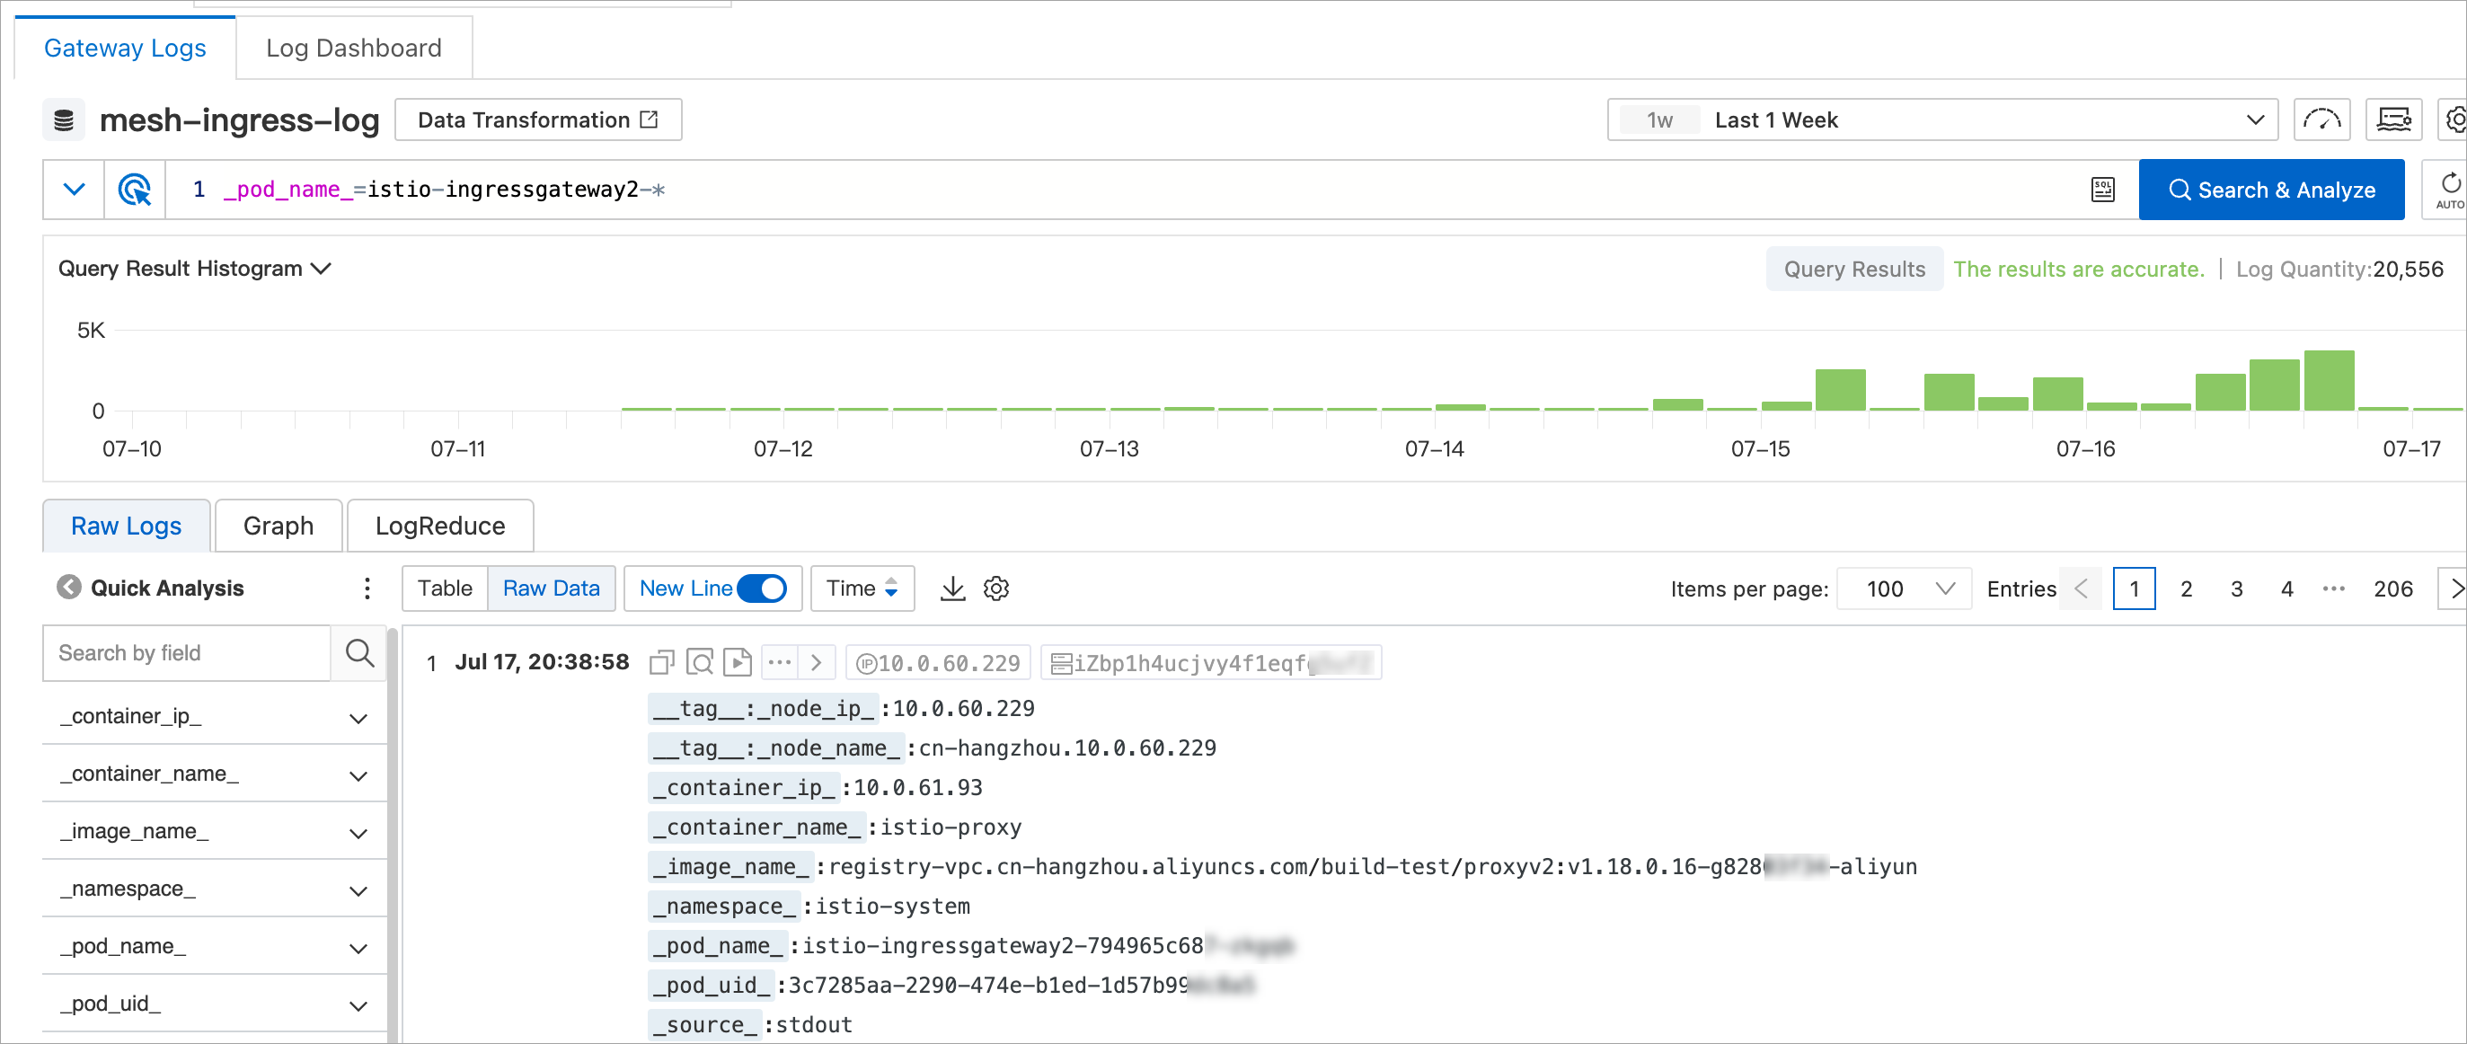Open the LogReduce tab
The image size is (2467, 1044).
(439, 526)
